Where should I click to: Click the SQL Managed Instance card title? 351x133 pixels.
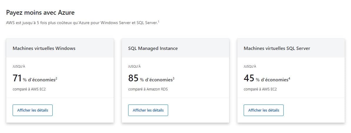pyautogui.click(x=153, y=48)
